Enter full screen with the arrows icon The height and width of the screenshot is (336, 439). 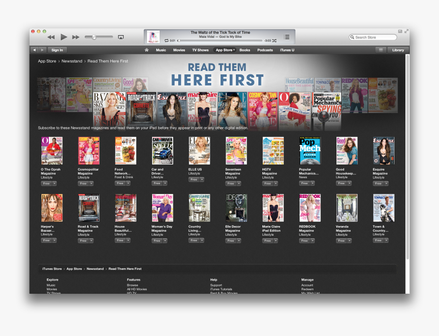406,31
